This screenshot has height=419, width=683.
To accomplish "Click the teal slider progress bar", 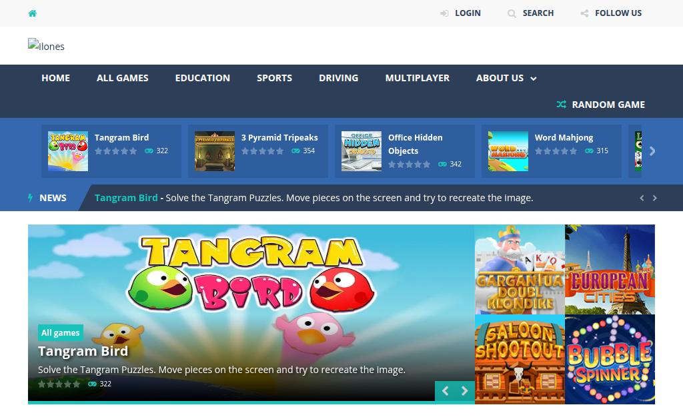I will point(251,402).
